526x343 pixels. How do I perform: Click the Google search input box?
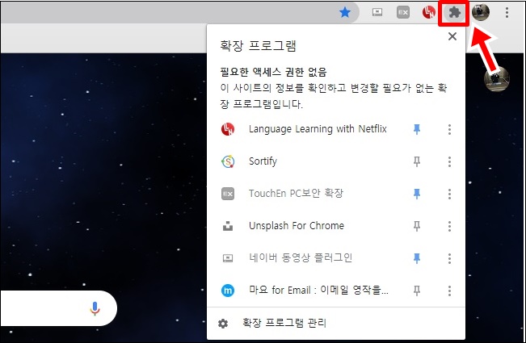[x=58, y=308]
